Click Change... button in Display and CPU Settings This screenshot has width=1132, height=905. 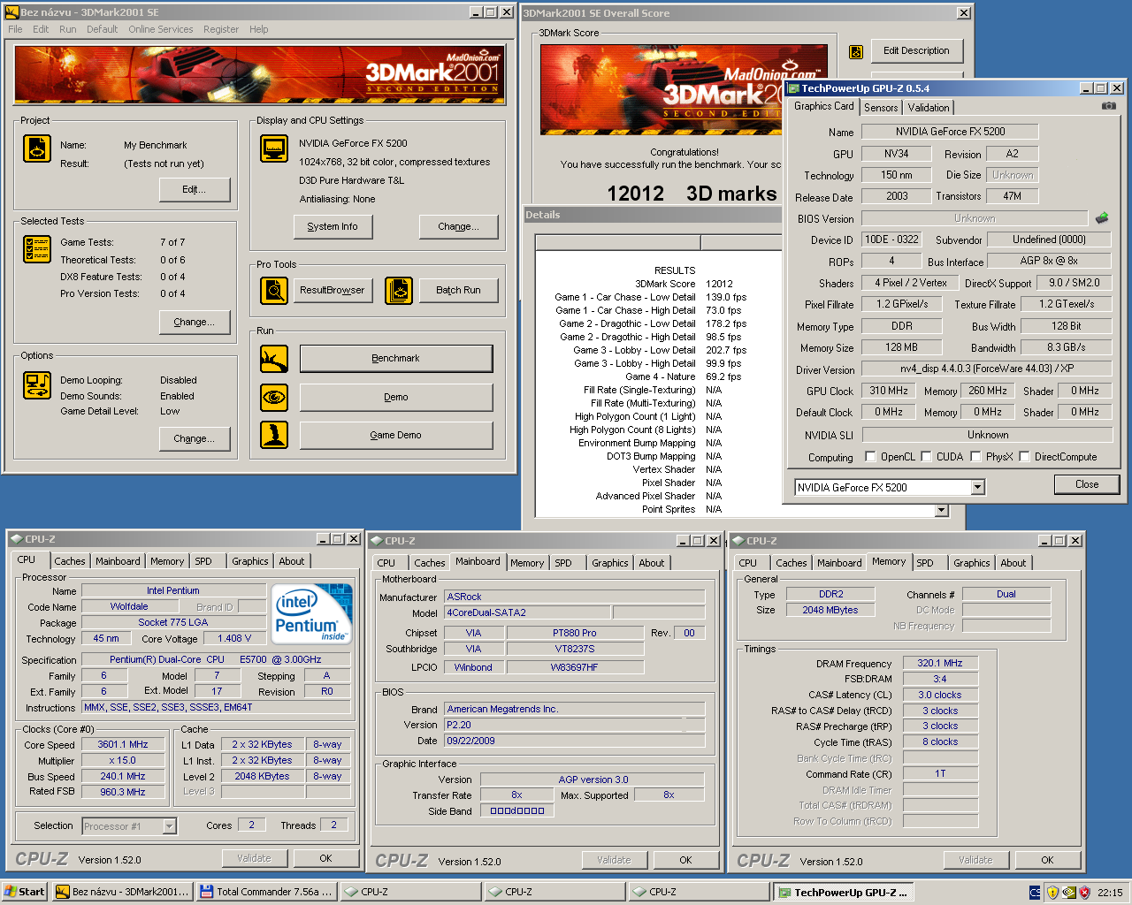pyautogui.click(x=458, y=226)
